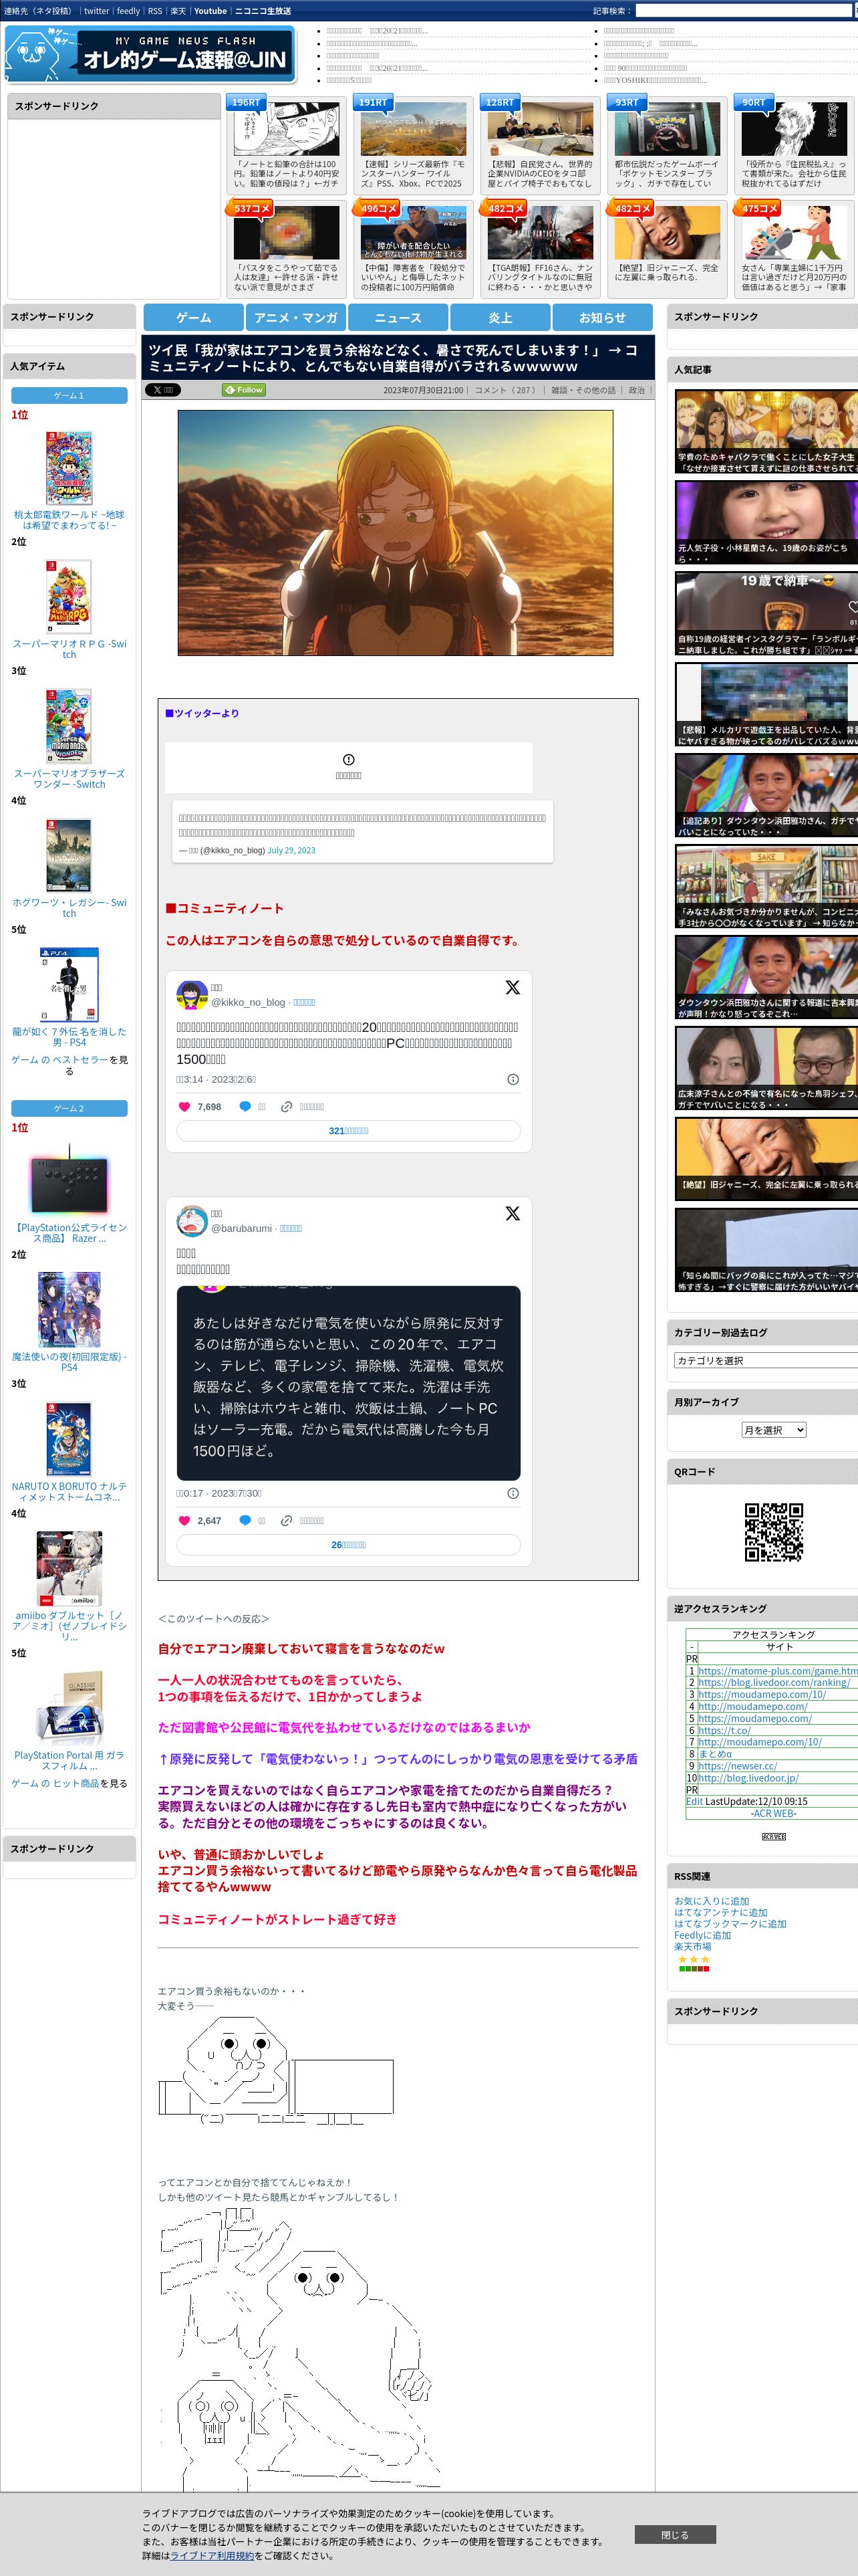The height and width of the screenshot is (2576, 858).
Task: Click barubarumi Doraemon avatar
Action: point(192,1221)
